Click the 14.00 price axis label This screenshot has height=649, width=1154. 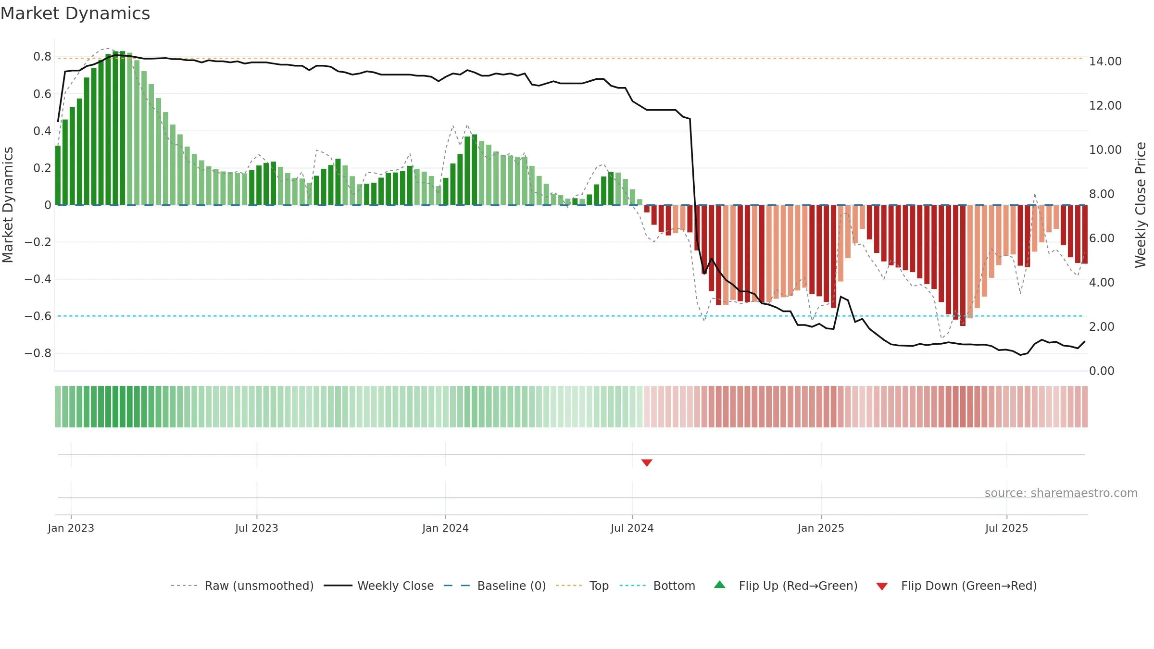tap(1105, 62)
